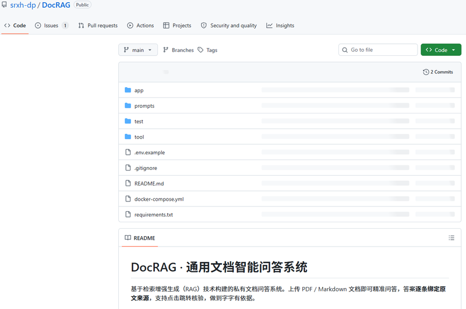Click the Issues count badge showing 1
This screenshot has height=309, width=466.
pos(65,26)
